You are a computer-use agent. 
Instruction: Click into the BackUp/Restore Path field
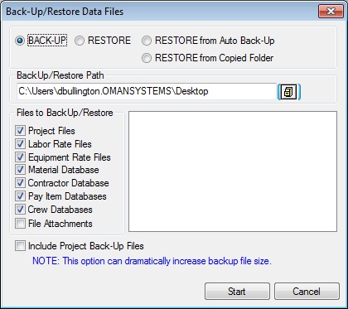tap(147, 91)
